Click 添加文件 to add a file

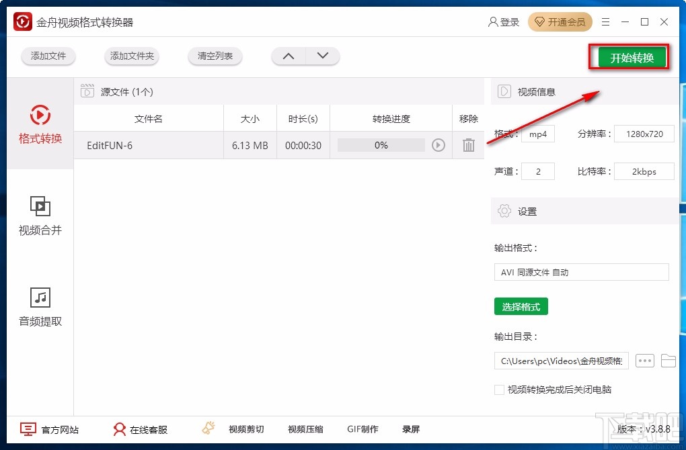[48, 56]
